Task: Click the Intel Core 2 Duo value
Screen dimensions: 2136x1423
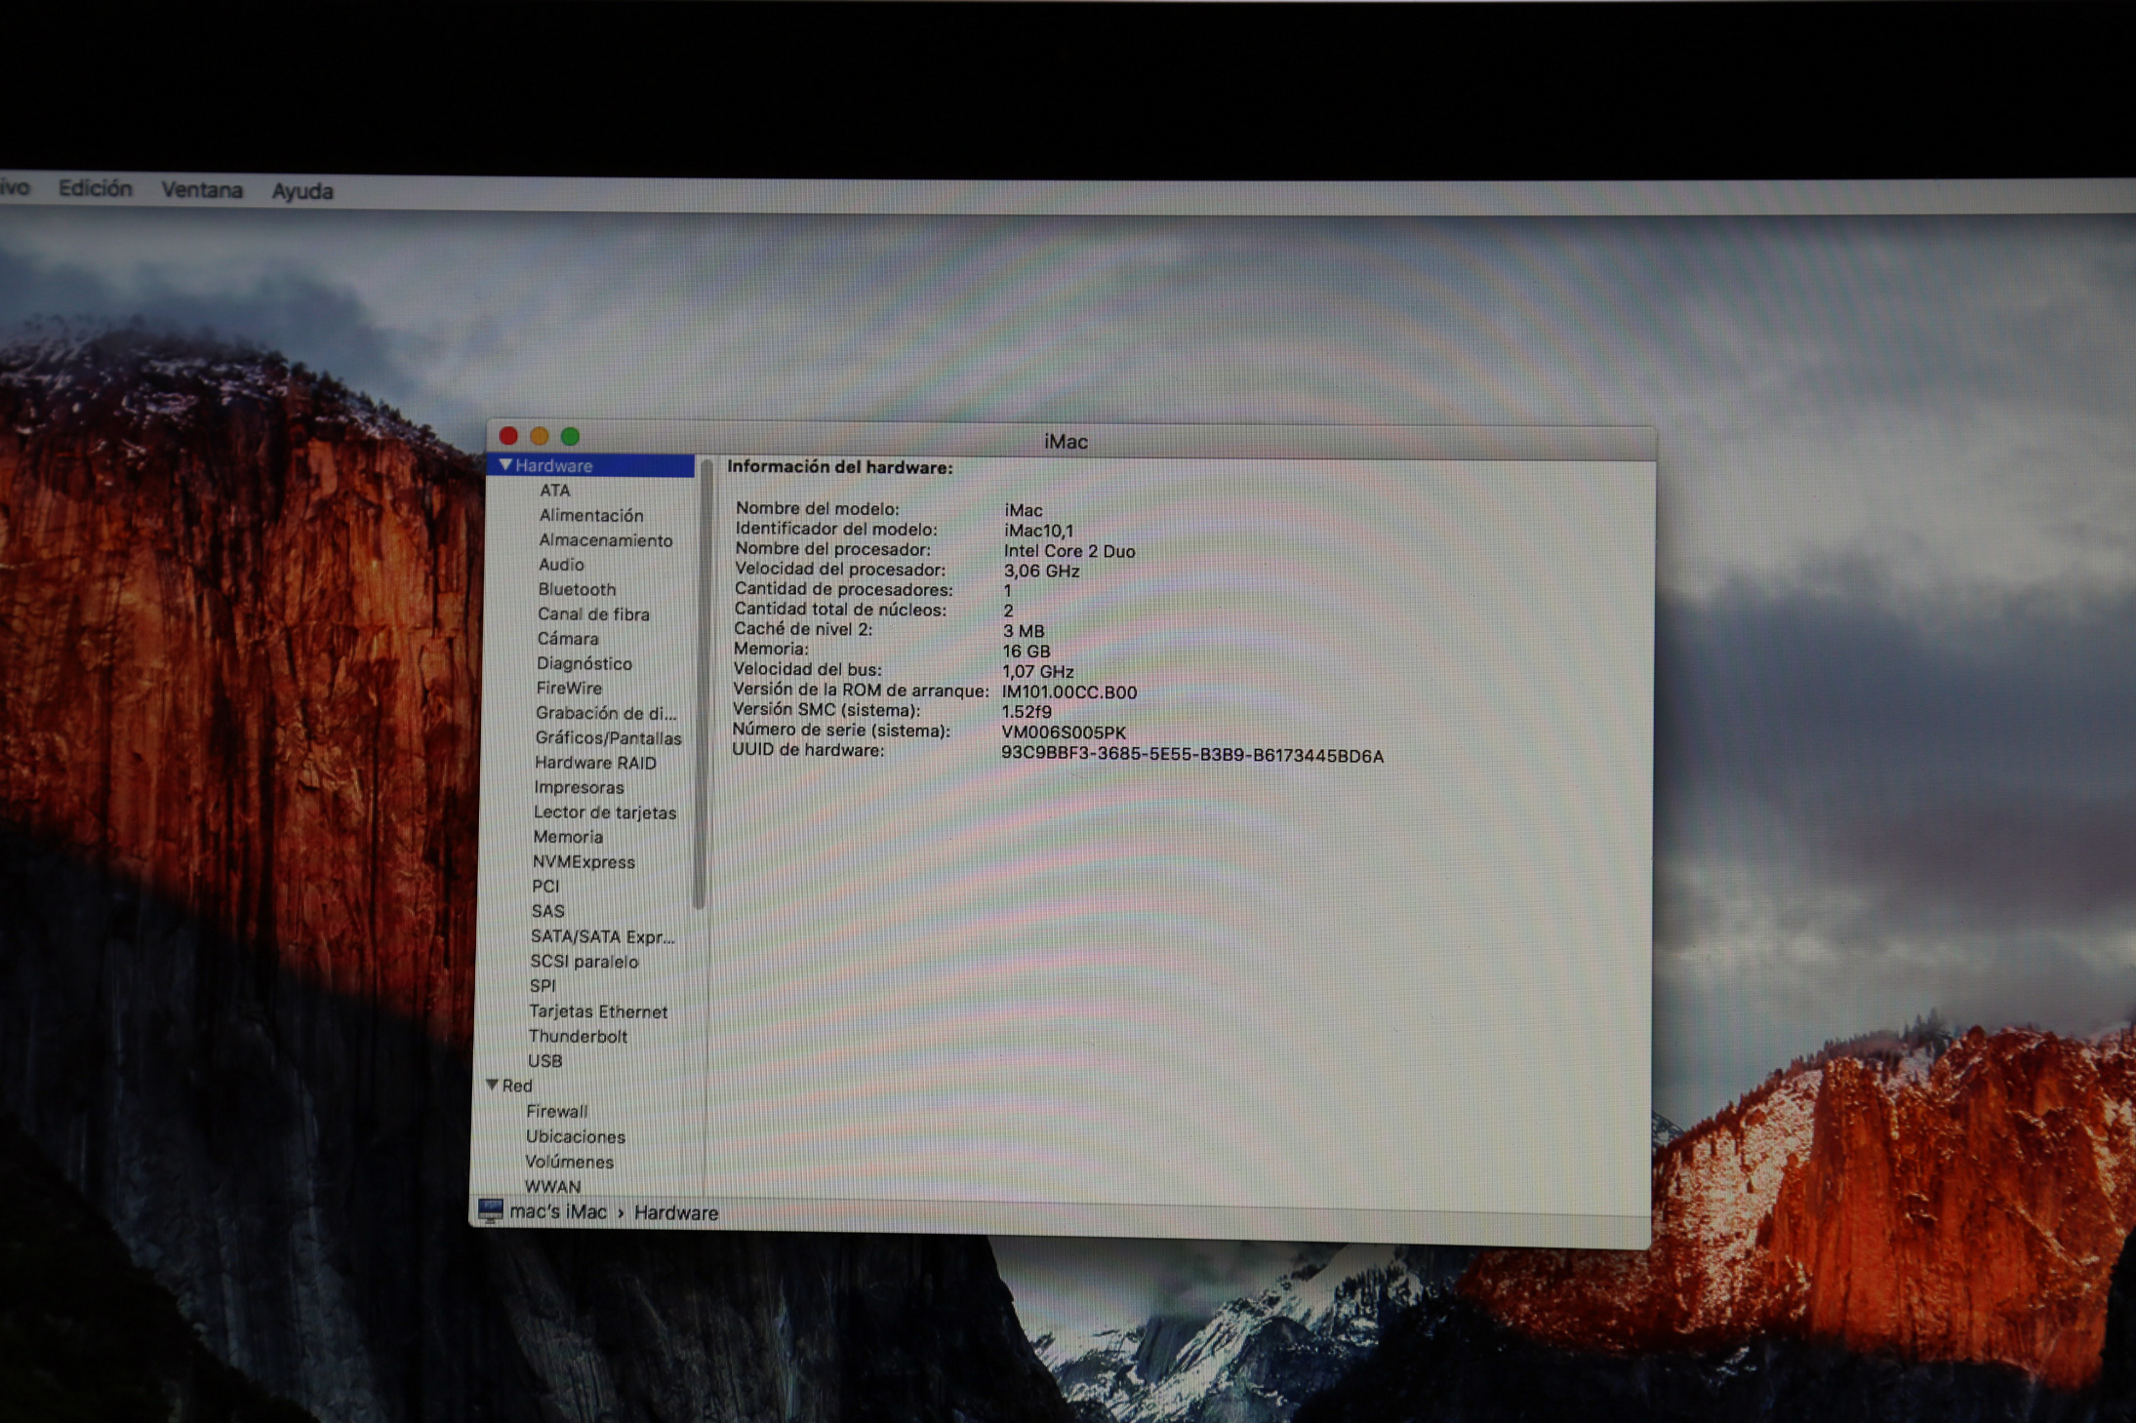Action: click(x=1068, y=551)
